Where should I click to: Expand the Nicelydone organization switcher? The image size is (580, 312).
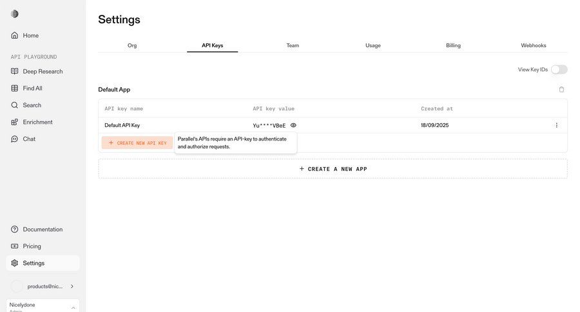pyautogui.click(x=73, y=307)
